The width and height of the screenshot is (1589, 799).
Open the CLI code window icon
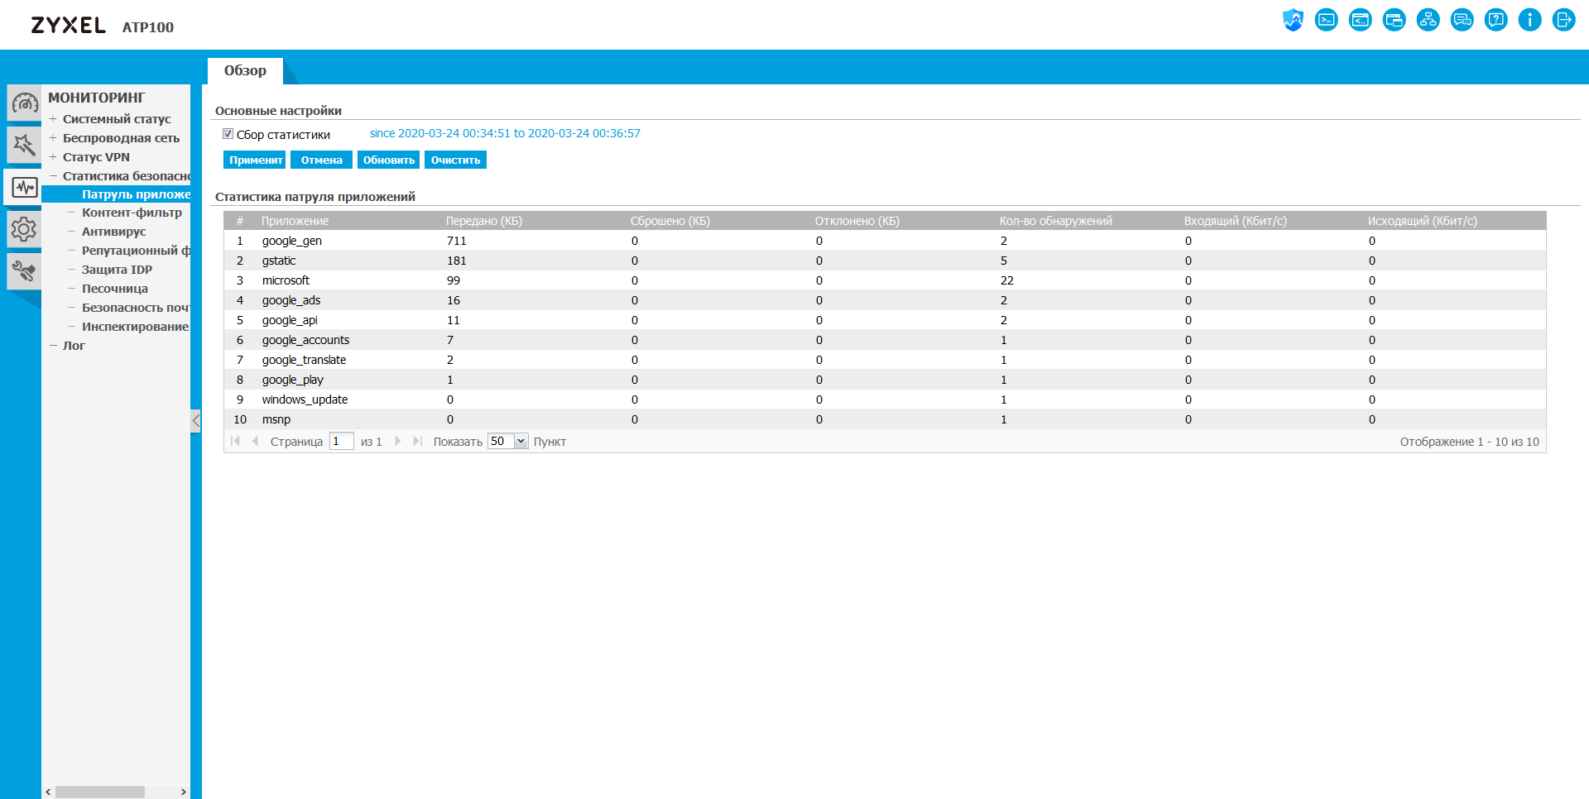point(1361,20)
